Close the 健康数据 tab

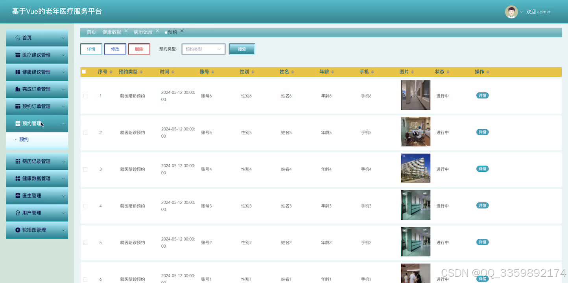tap(126, 31)
